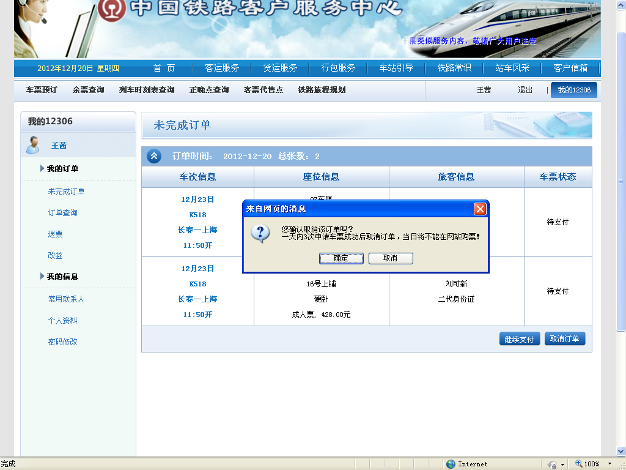Image resolution: width=626 pixels, height=470 pixels.
Task: Open the 我的12306 tab button
Action: tap(573, 90)
